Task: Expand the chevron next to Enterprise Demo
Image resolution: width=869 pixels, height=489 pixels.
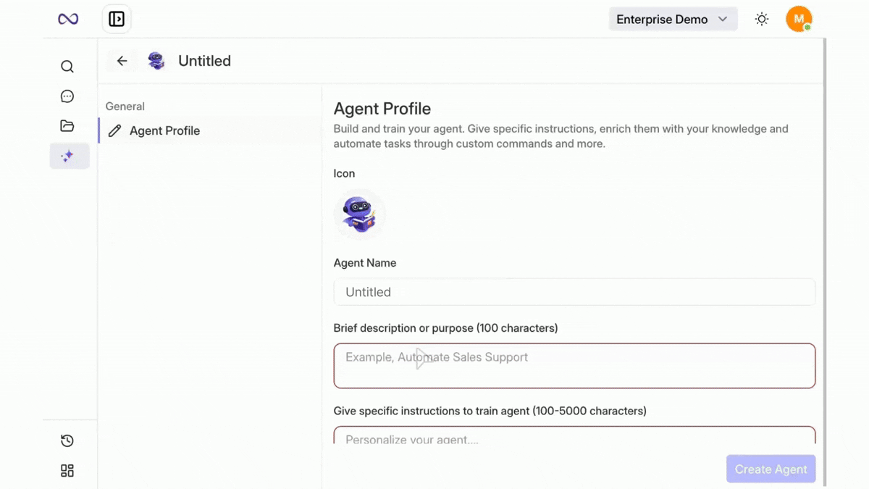Action: 722,20
